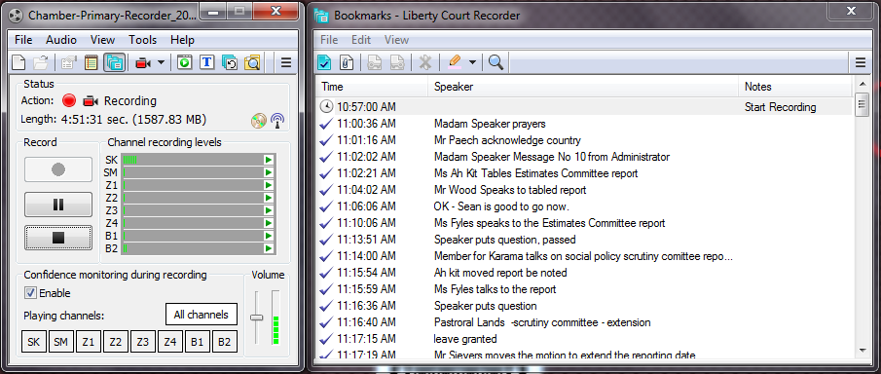
Task: Stop the recording
Action: coord(58,238)
